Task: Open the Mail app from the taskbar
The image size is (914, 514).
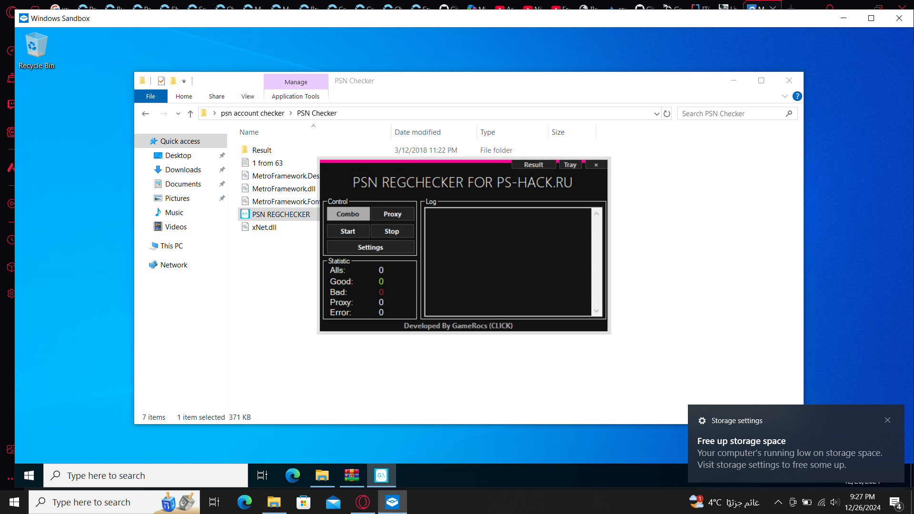Action: 333,502
